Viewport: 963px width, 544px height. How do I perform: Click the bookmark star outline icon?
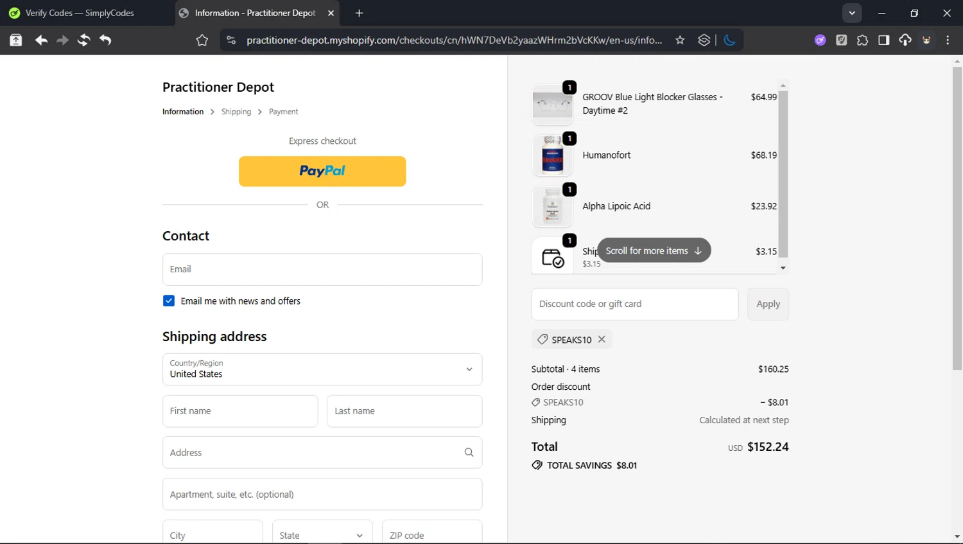point(202,40)
